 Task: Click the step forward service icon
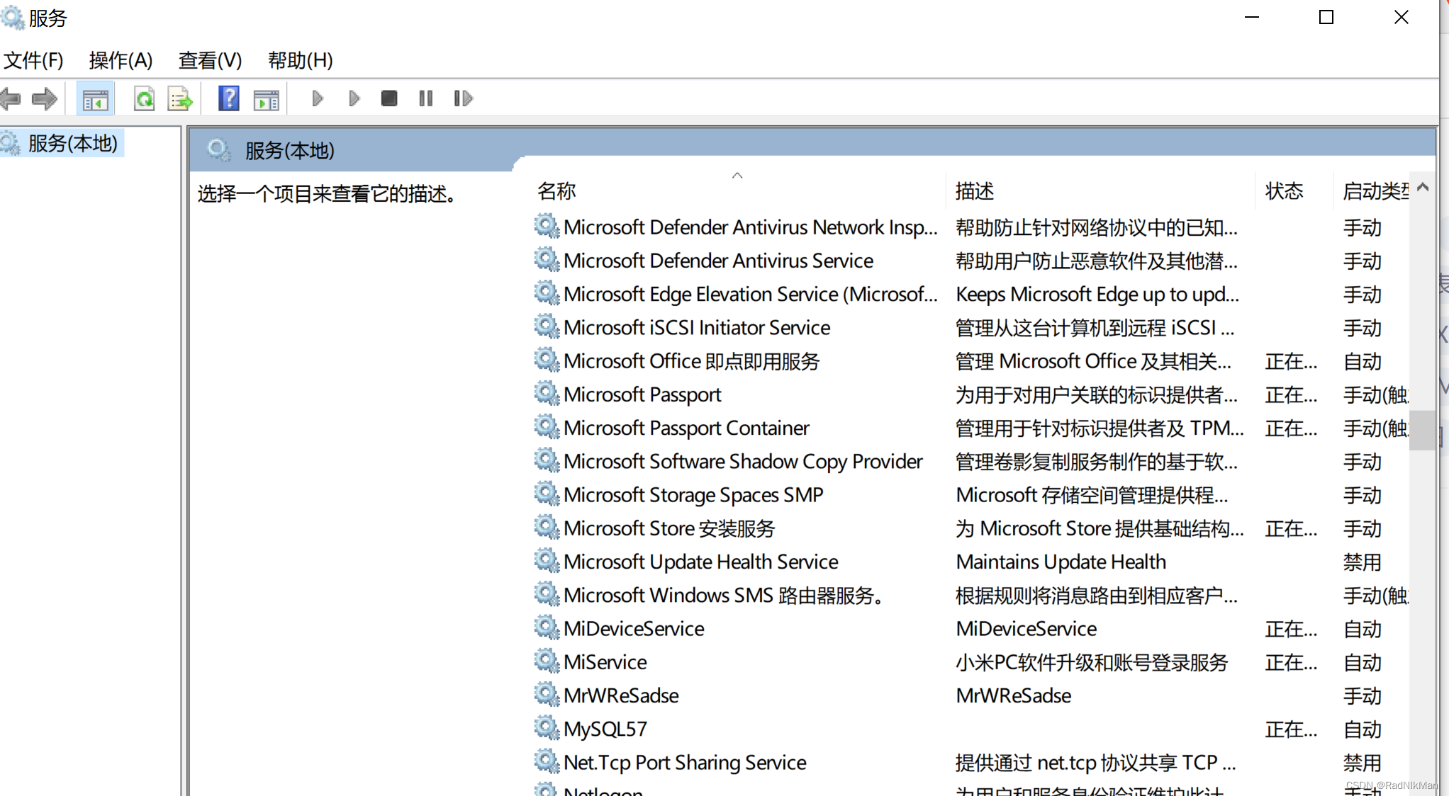[x=463, y=98]
